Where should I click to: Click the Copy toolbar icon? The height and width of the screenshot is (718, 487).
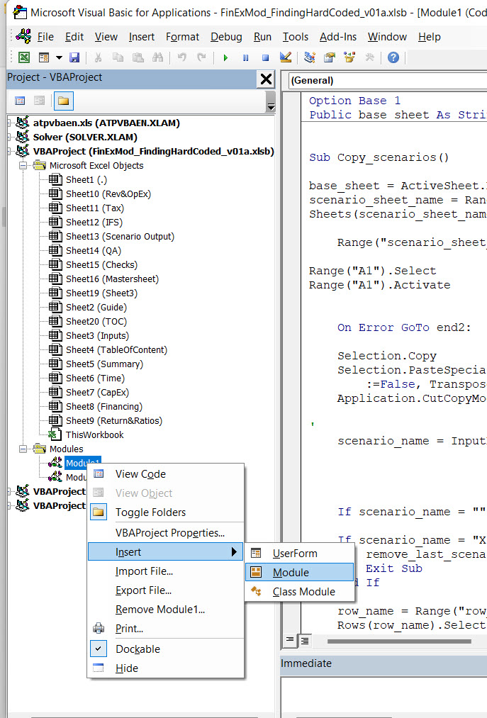[118, 57]
